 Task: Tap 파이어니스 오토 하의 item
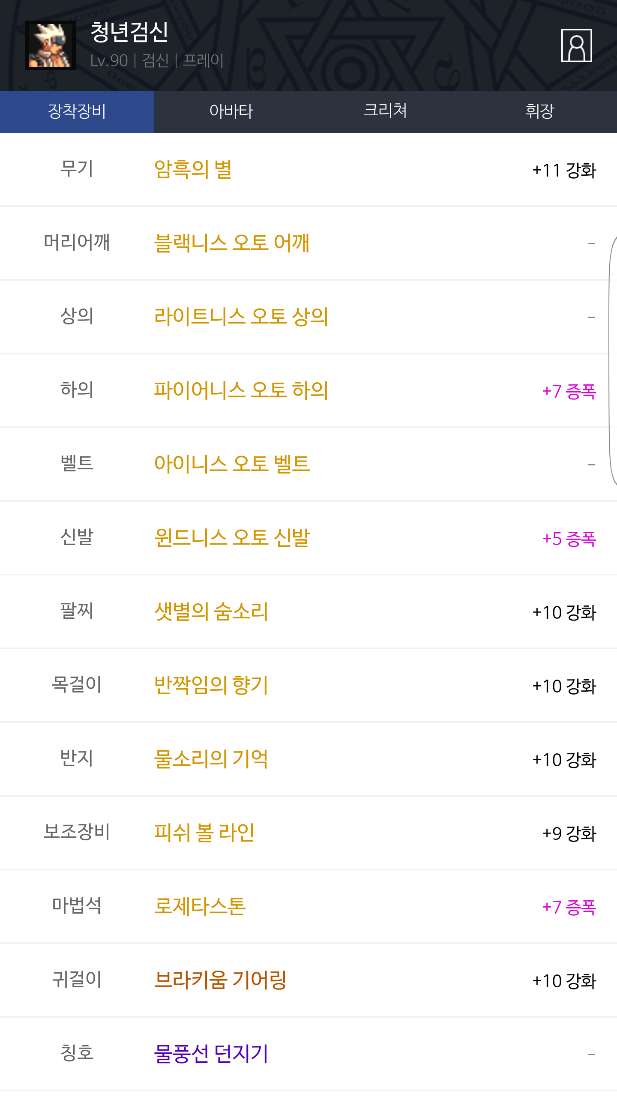[x=241, y=391]
